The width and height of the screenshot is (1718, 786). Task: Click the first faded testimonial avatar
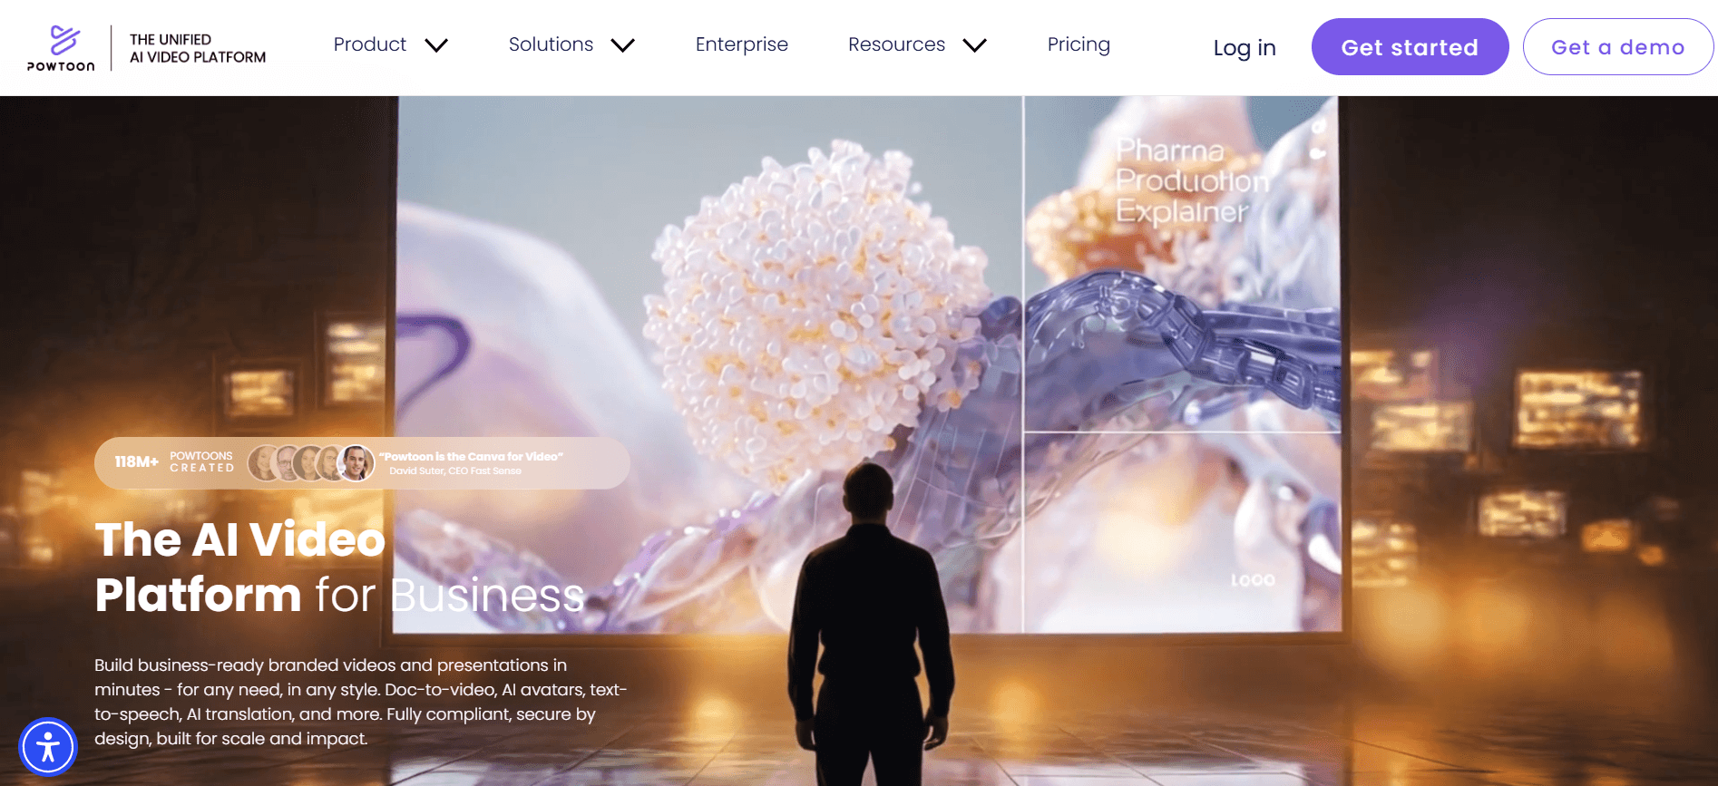coord(264,463)
